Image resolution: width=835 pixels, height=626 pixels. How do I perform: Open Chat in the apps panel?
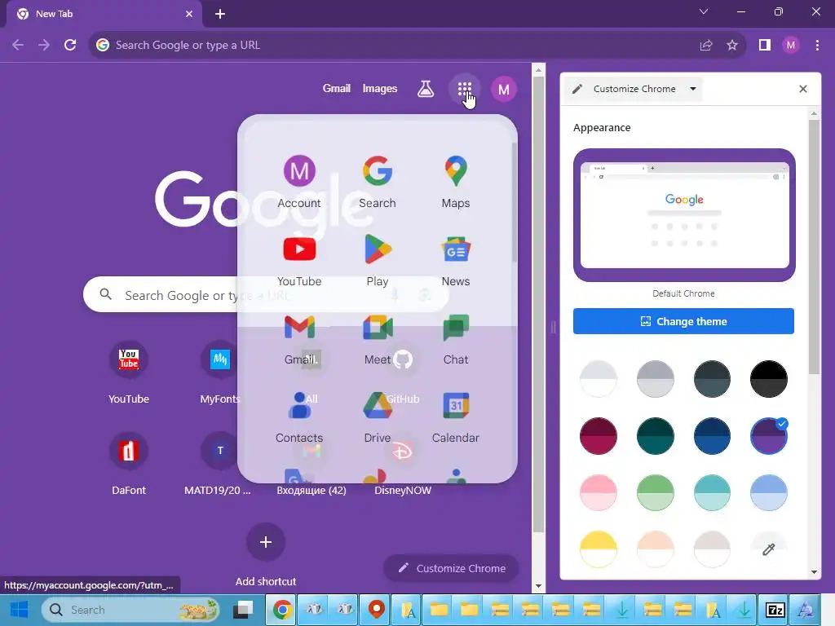point(456,338)
